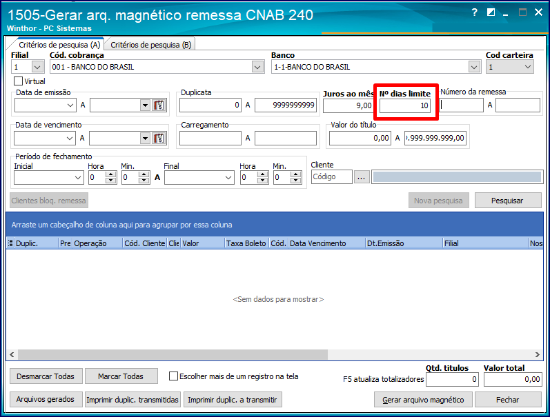Image resolution: width=550 pixels, height=417 pixels.
Task: Click the window resize toggle icon in title bar
Action: (491, 12)
